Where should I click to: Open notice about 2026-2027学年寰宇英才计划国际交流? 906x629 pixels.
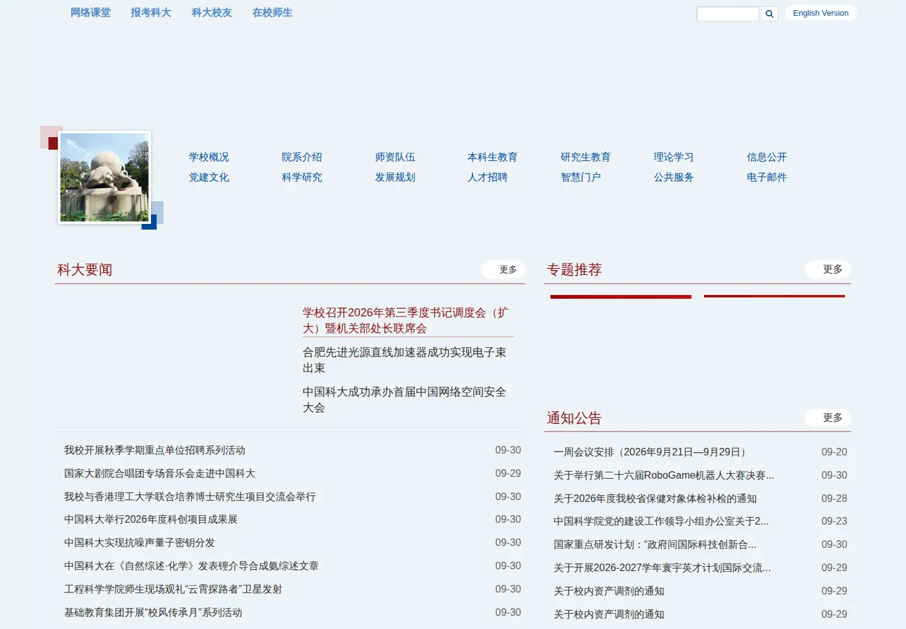coord(662,568)
